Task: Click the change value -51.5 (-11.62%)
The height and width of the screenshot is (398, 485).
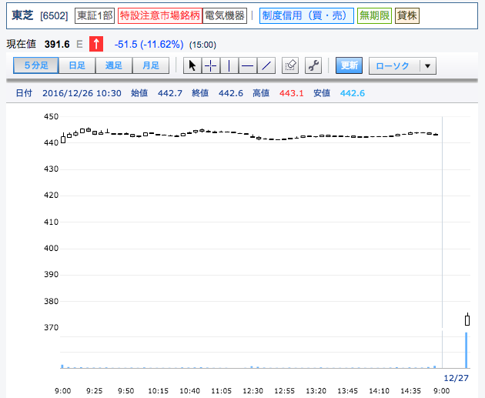Action: click(149, 45)
